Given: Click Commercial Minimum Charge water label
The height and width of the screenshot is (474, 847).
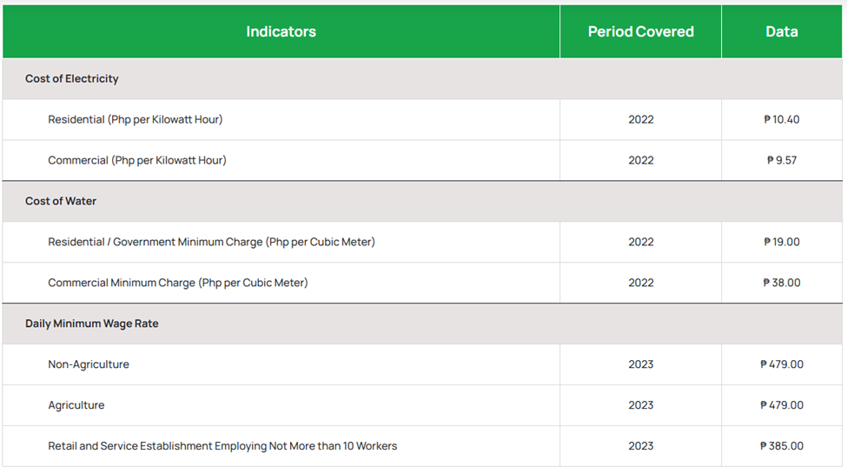Looking at the screenshot, I should [x=177, y=284].
